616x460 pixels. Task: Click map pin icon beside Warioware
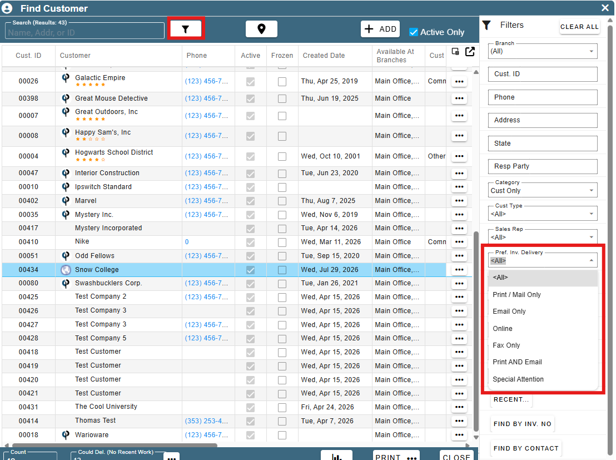coord(66,435)
